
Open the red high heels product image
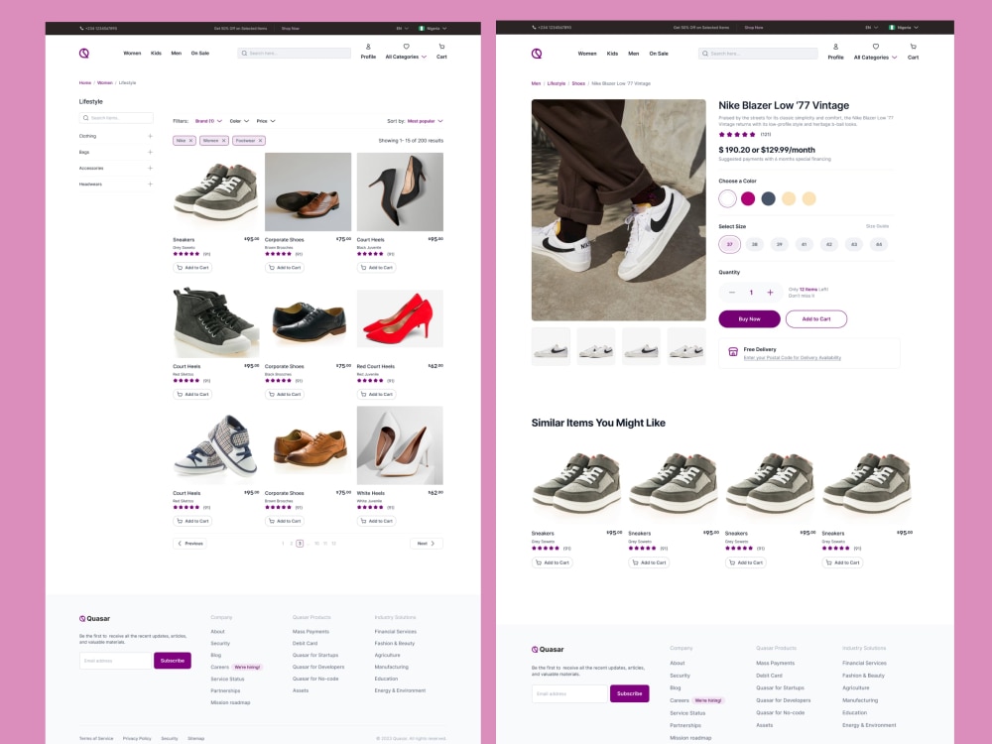(x=400, y=318)
